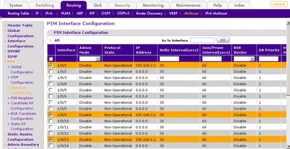Check the 1/0/3 interface checkbox
Viewport: 290px width, 149px height.
click(x=51, y=77)
